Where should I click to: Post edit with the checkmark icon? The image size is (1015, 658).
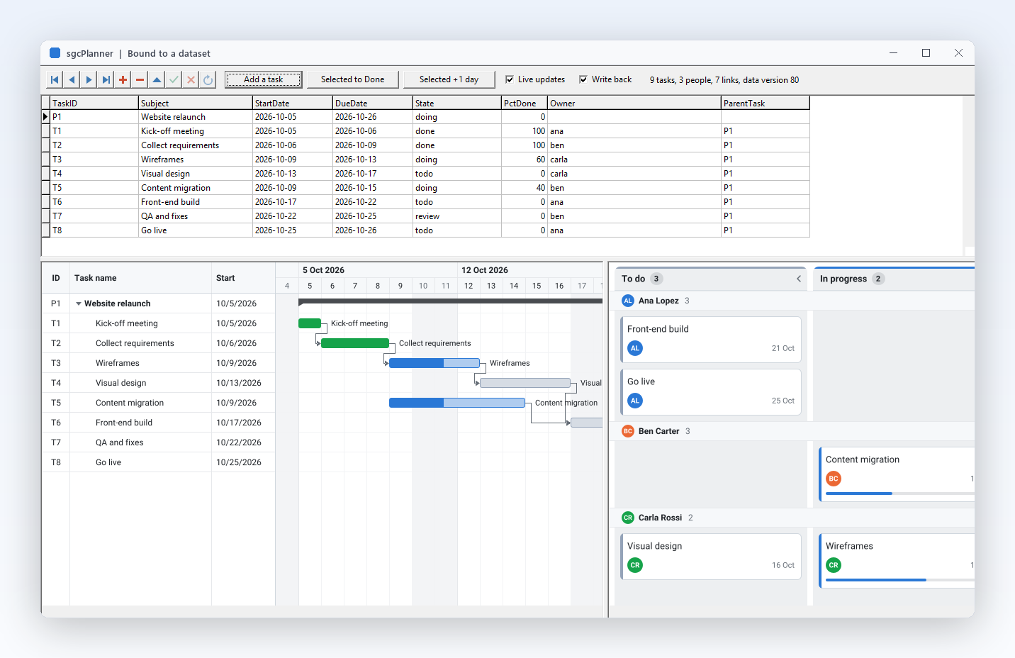click(174, 79)
